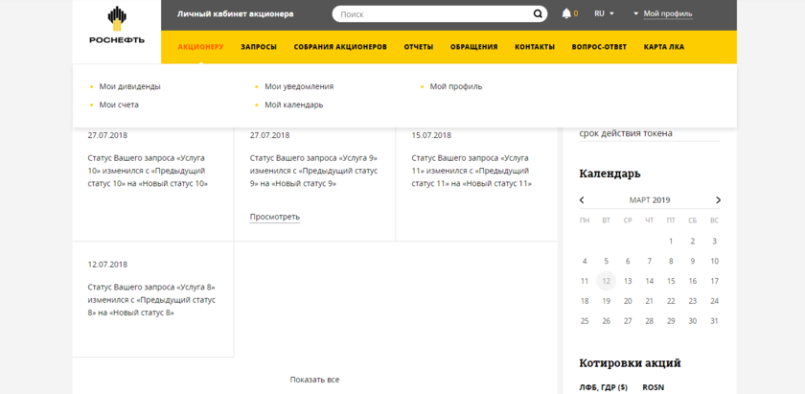Screen dimensions: 805x394
Task: Open the Запросы menu
Action: [x=259, y=47]
